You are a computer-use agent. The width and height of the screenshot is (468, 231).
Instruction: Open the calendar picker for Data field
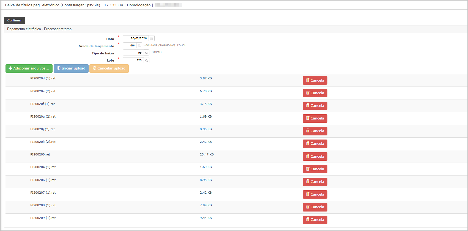point(151,38)
